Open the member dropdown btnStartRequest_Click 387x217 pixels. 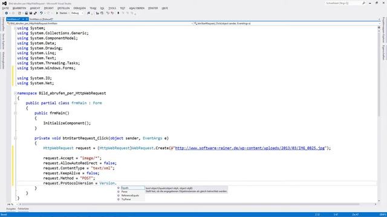click(287, 24)
